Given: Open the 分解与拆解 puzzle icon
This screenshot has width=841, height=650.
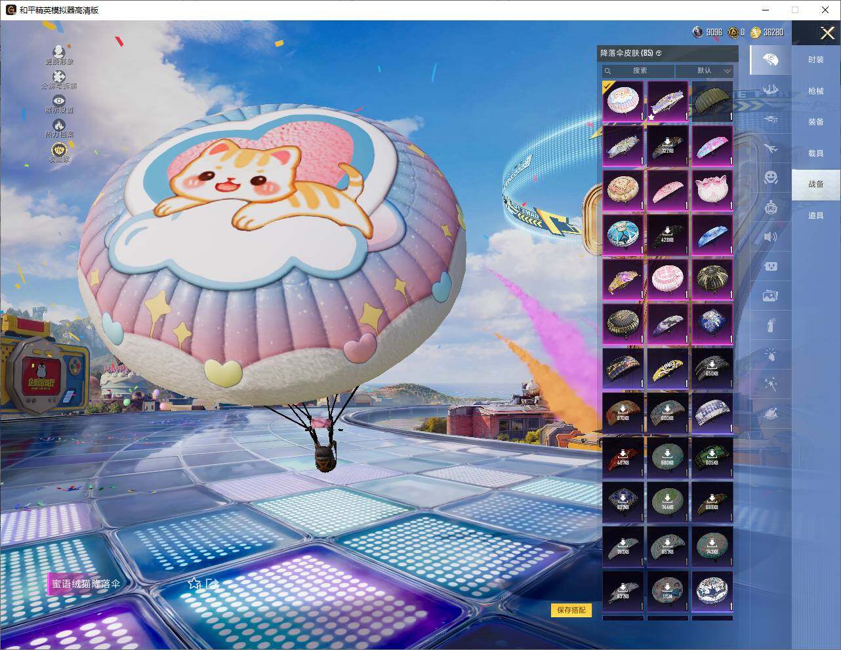Looking at the screenshot, I should (59, 77).
